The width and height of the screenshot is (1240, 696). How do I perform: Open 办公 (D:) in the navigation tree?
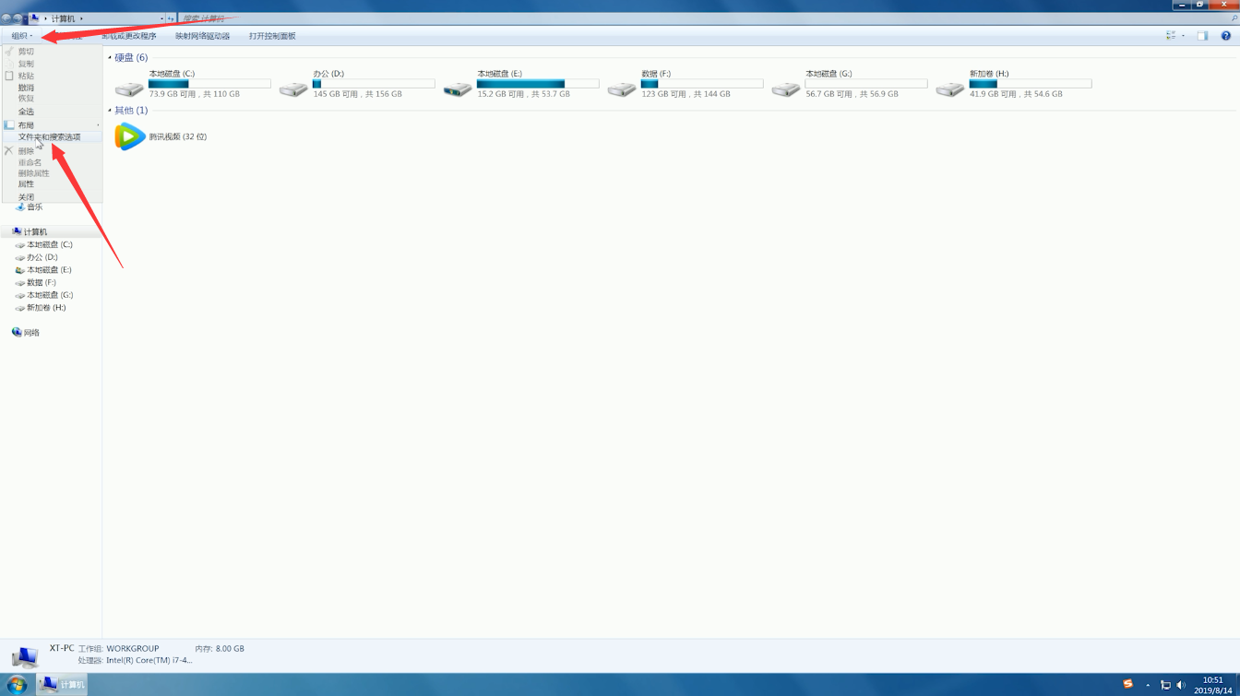pyautogui.click(x=42, y=257)
